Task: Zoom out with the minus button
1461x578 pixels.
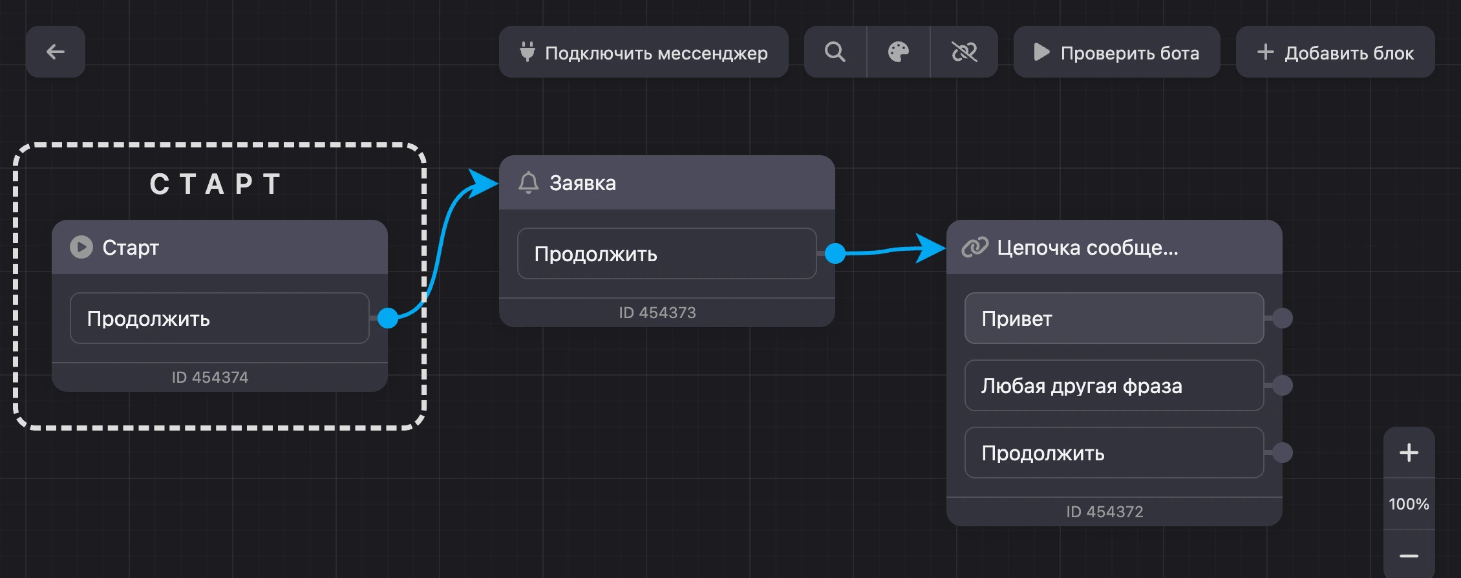Action: (x=1409, y=555)
